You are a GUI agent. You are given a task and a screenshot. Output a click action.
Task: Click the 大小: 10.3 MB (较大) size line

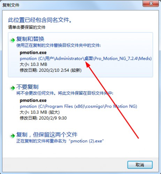tap(40, 112)
